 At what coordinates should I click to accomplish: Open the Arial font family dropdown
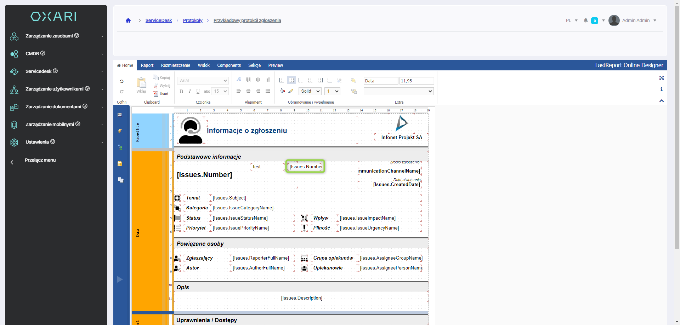pos(203,81)
